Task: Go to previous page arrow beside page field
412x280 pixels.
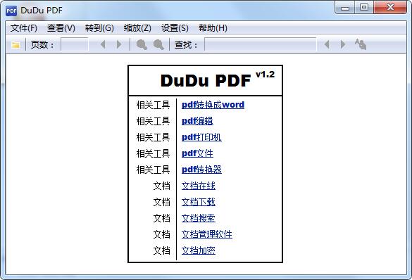Action: click(x=103, y=44)
